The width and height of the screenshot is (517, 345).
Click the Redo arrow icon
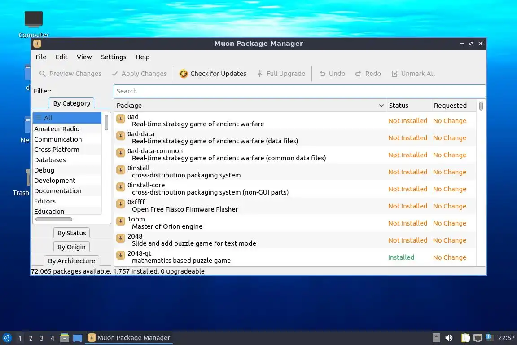point(359,74)
